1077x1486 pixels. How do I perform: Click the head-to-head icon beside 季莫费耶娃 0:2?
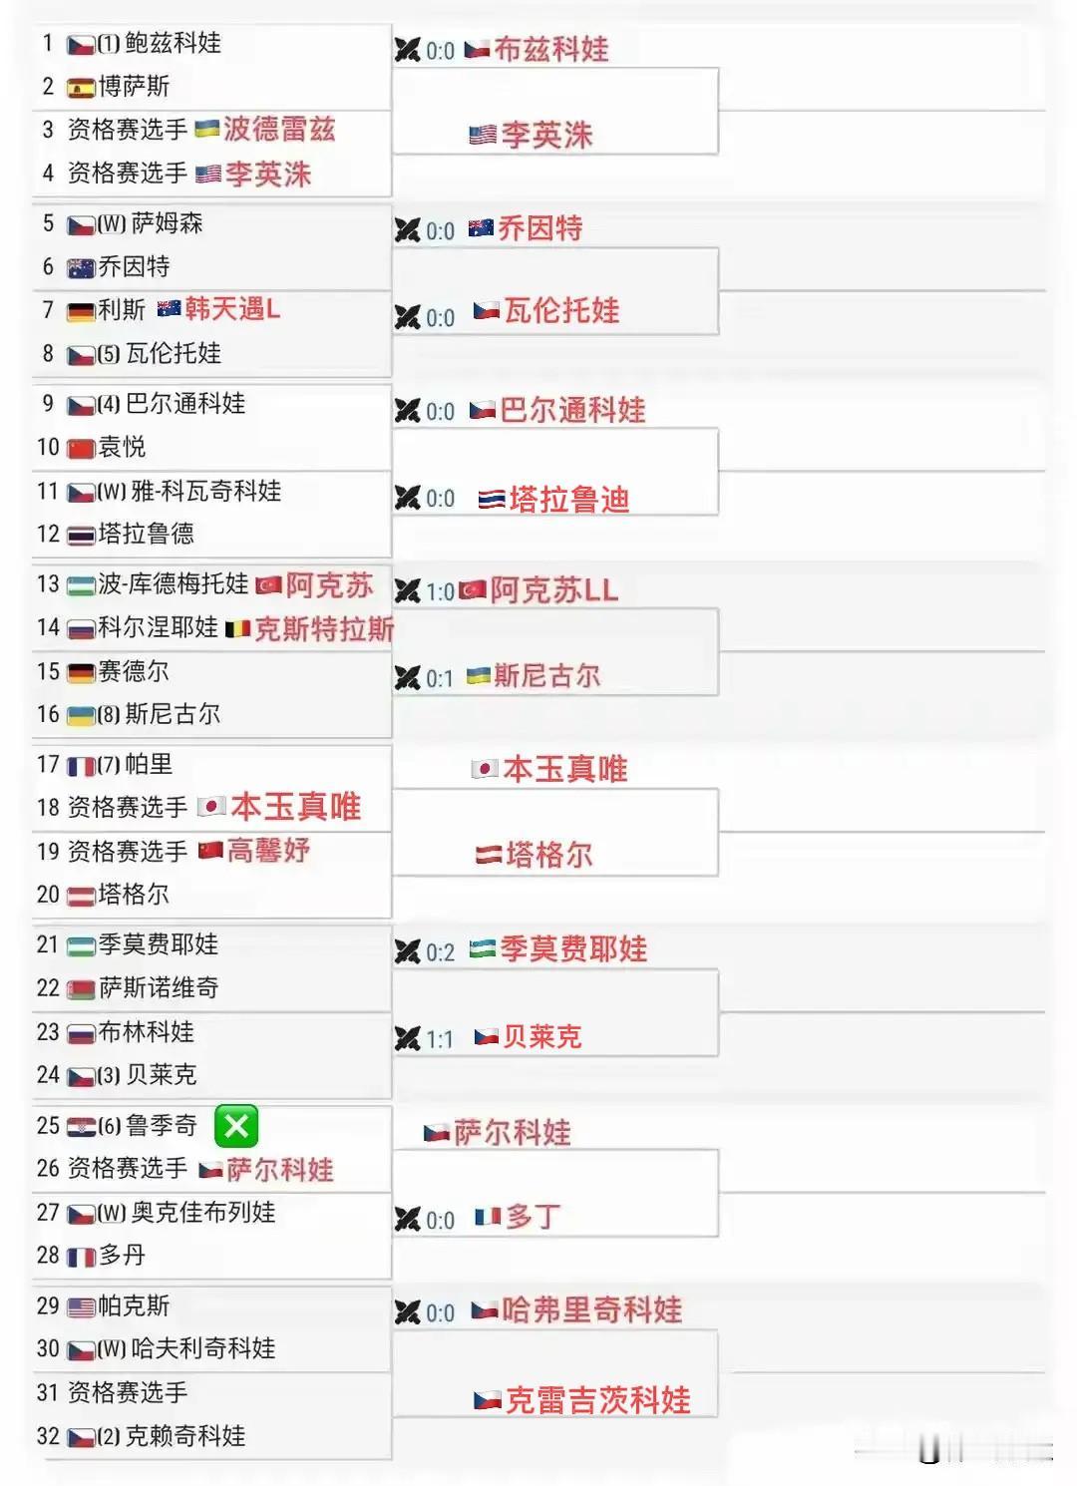pyautogui.click(x=407, y=951)
